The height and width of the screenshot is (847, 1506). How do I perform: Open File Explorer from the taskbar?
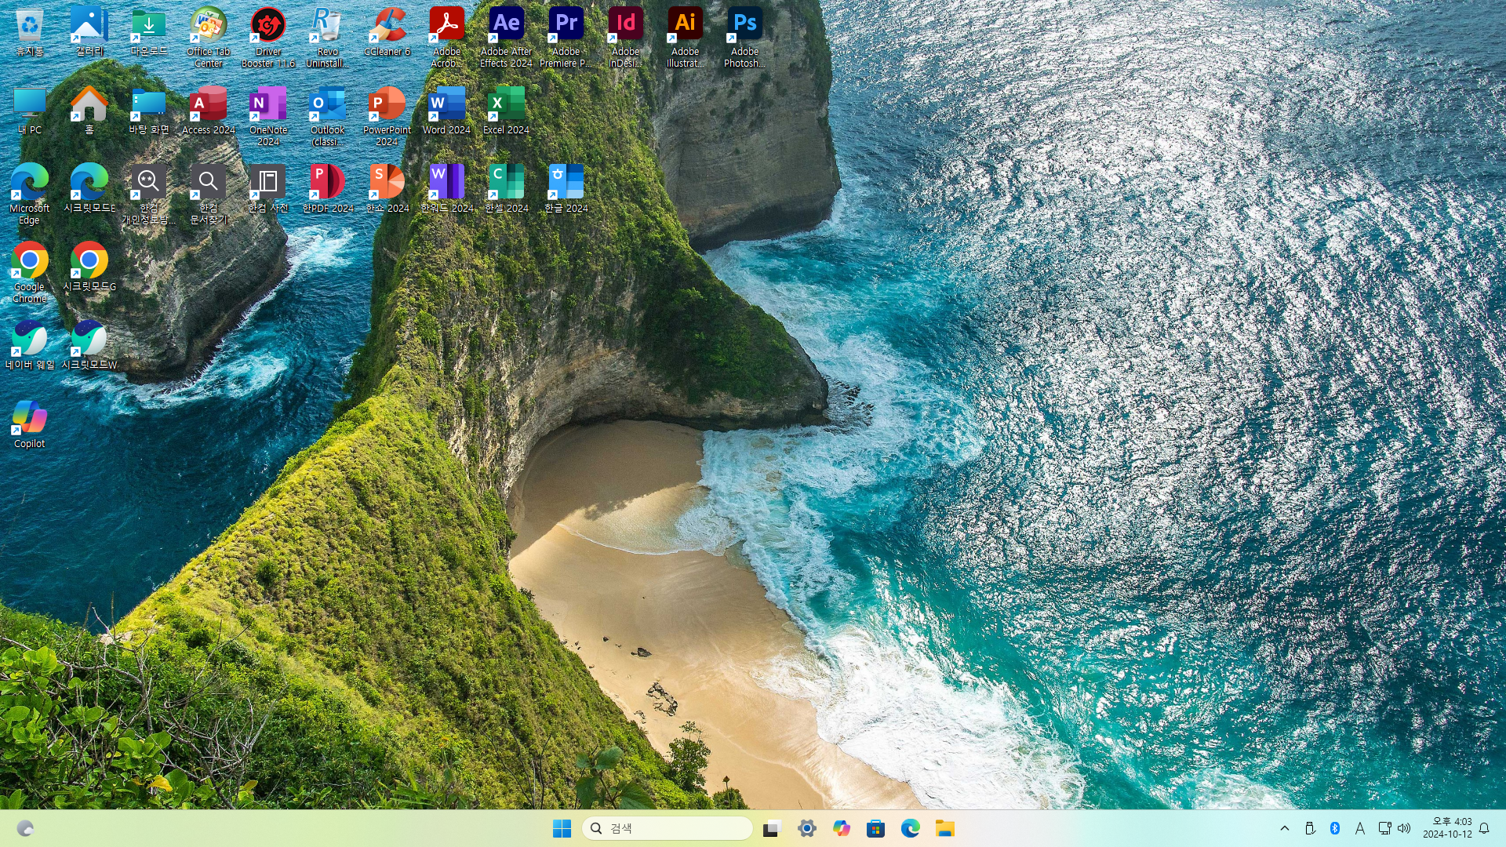[x=944, y=828]
